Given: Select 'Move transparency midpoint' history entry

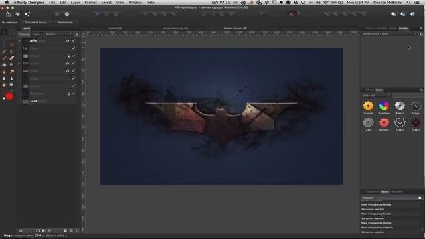Looking at the screenshot, I should [x=377, y=228].
